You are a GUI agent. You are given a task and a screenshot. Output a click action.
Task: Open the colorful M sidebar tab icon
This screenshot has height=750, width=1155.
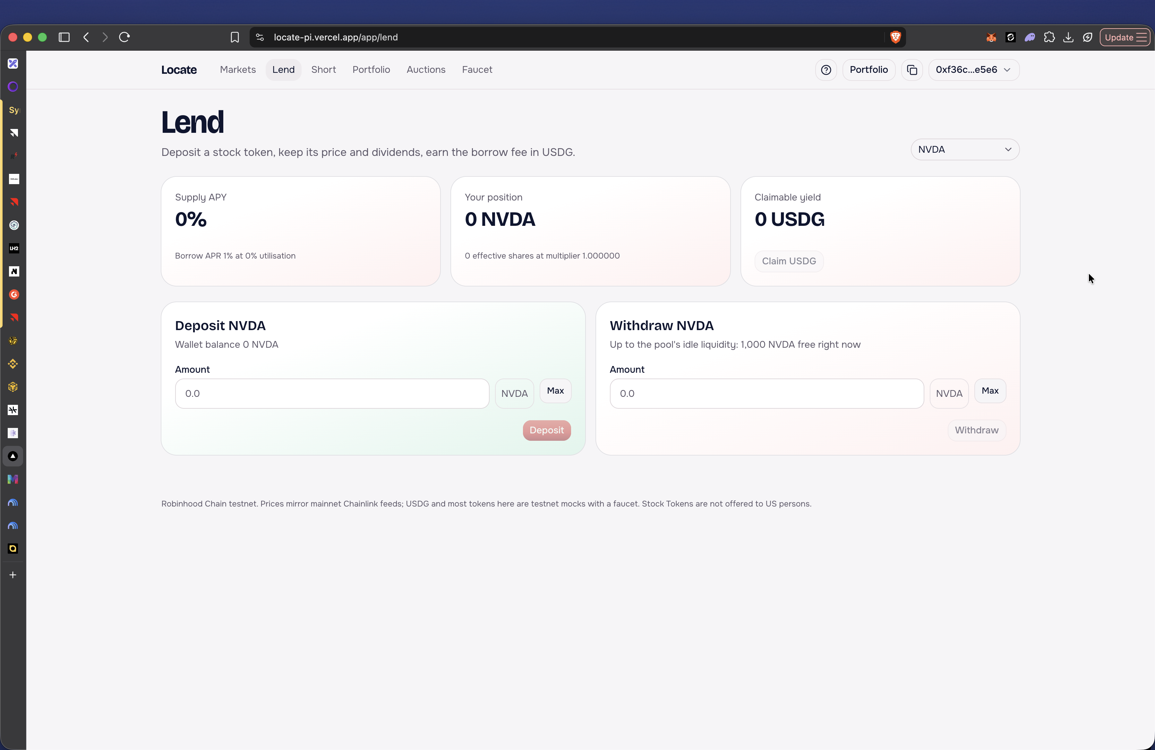(13, 479)
